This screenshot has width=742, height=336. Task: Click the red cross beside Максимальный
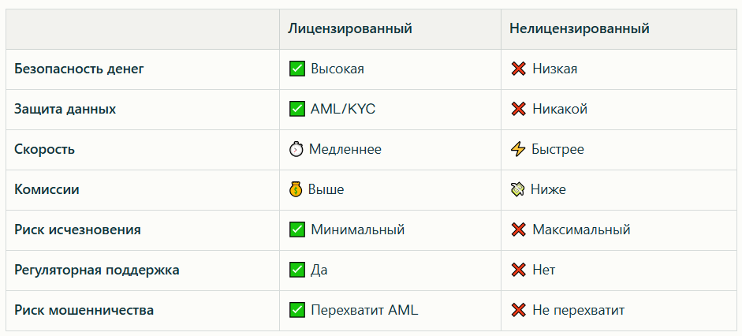point(518,230)
